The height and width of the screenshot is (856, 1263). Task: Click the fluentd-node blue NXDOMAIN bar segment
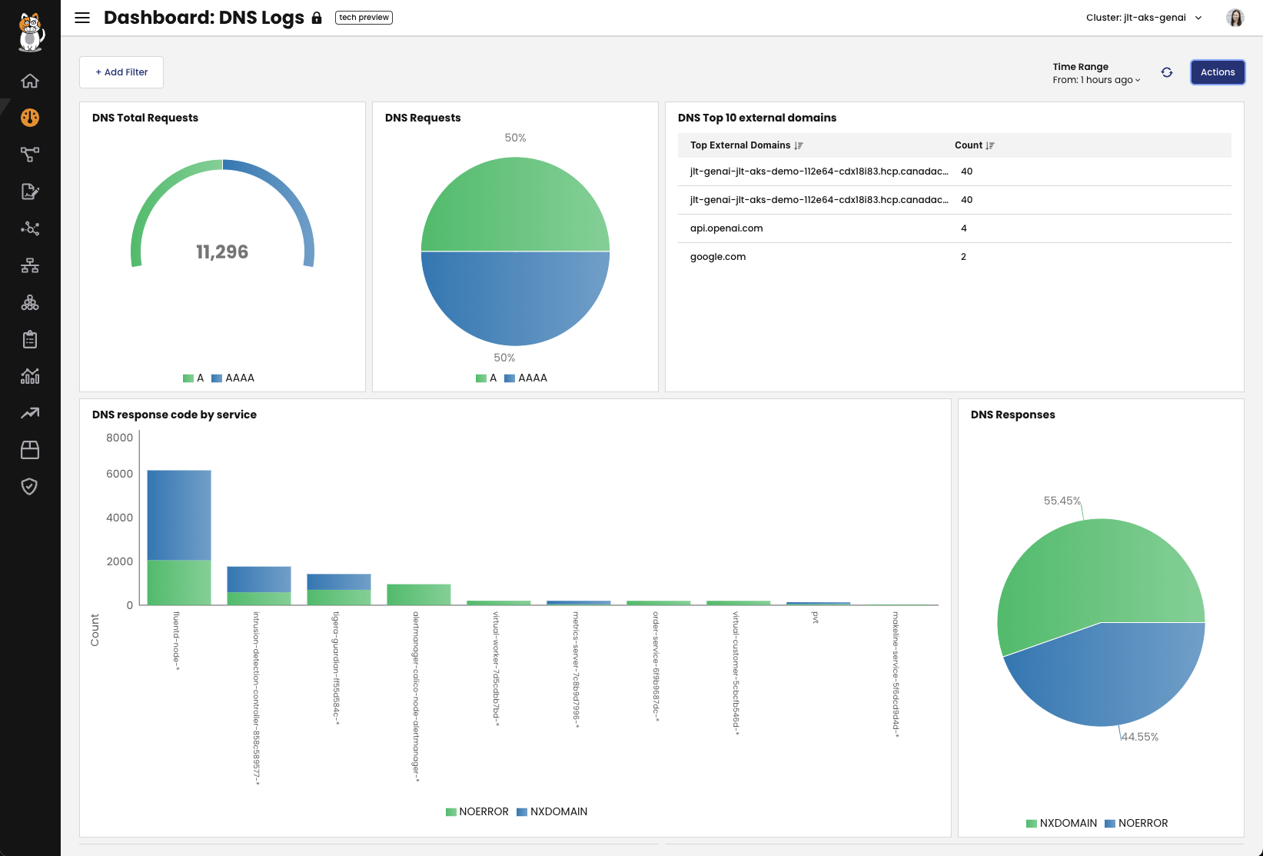[179, 515]
